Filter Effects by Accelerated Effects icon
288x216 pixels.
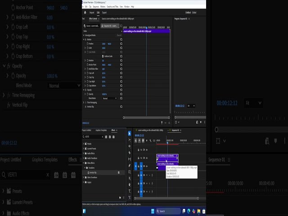tap(106, 137)
